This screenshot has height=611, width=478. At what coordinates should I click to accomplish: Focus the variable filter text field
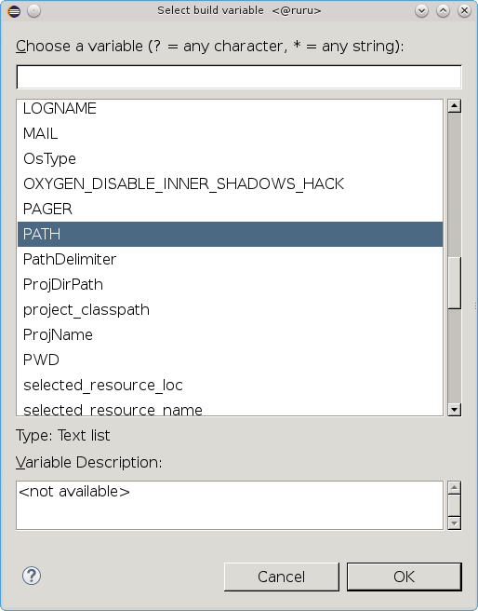point(239,76)
